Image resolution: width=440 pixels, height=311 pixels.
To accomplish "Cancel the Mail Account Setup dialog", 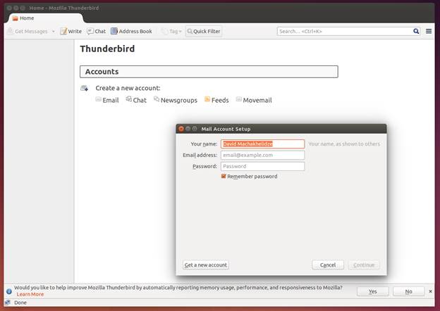I will [328, 265].
